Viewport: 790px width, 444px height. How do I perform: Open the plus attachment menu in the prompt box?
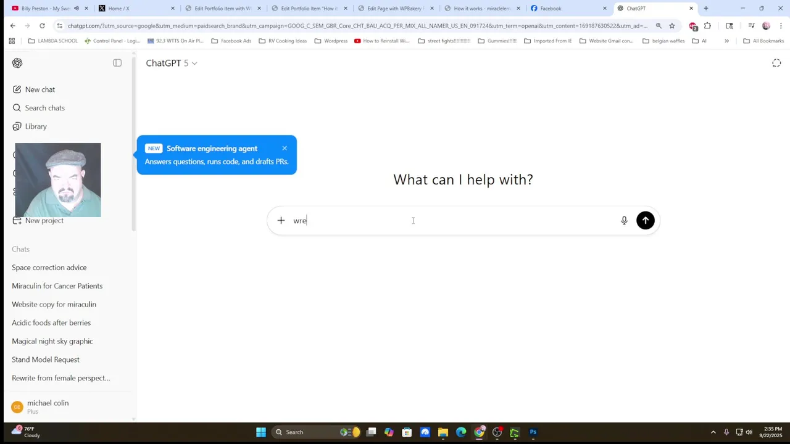(x=281, y=220)
